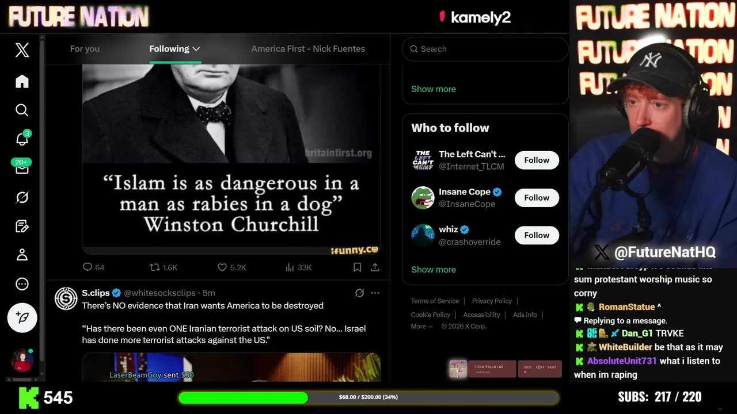
Task: Select the Following tab
Action: 174,49
